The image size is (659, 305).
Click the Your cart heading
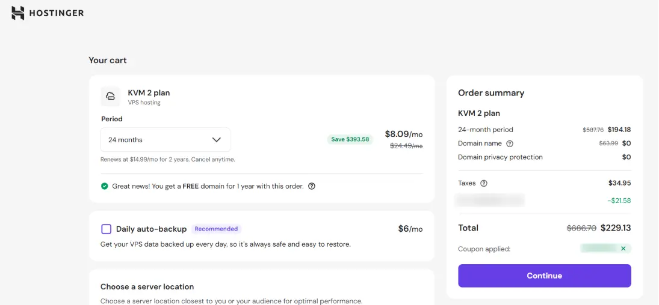tap(108, 61)
